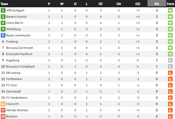Select the Borussia Dortmund team name
Screen dimensions: 175x119
click(19, 48)
